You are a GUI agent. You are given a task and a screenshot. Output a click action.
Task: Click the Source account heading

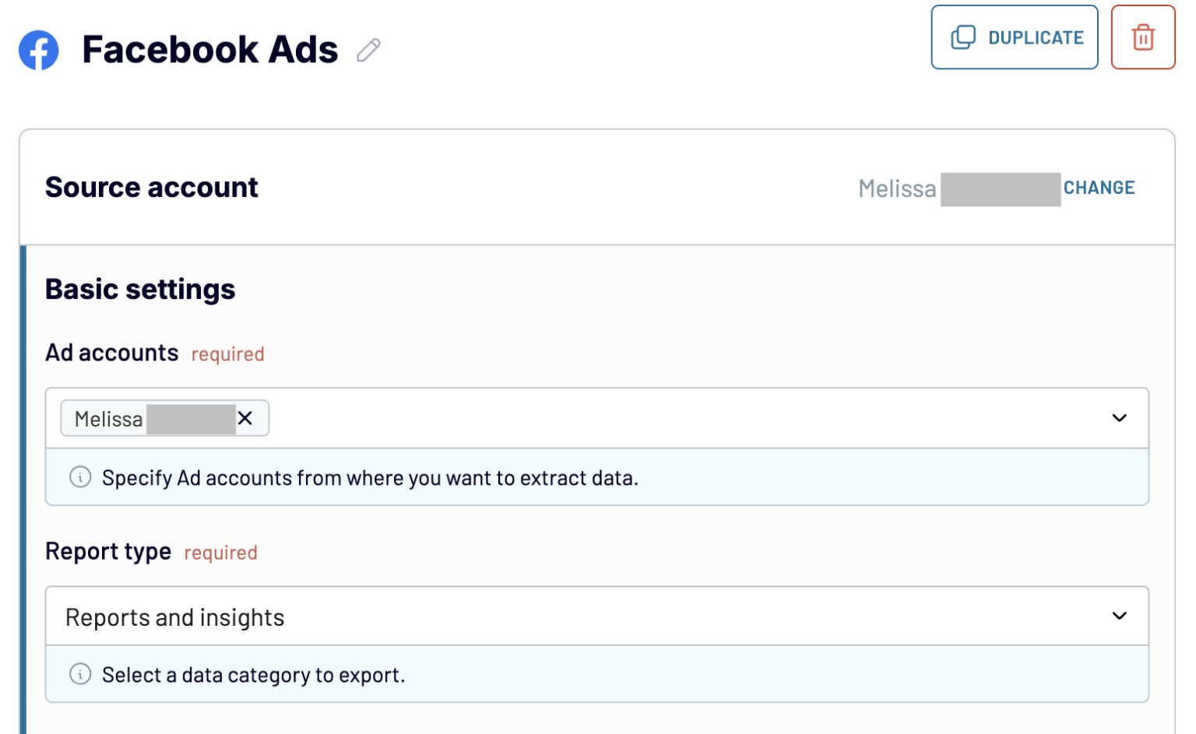pyautogui.click(x=151, y=187)
